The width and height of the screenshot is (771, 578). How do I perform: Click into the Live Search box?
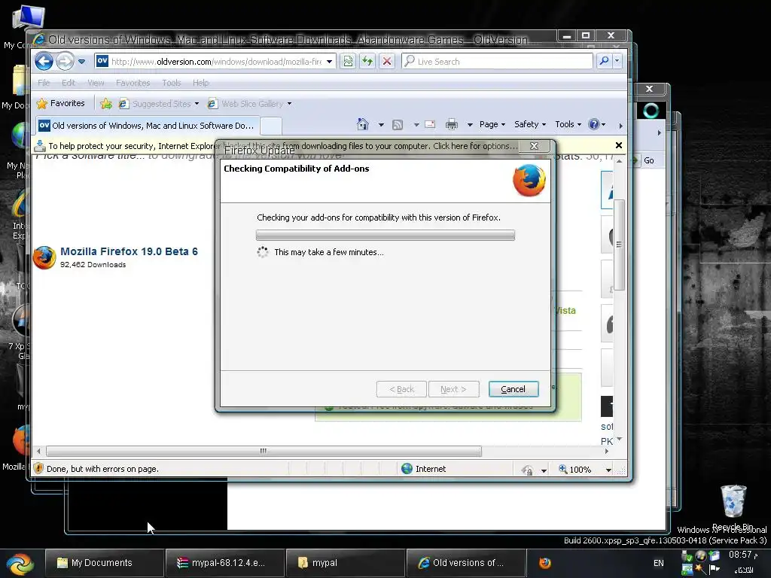pyautogui.click(x=497, y=62)
